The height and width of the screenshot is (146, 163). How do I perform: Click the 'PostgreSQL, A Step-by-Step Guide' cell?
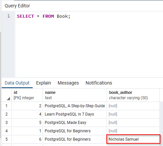coord(75,106)
